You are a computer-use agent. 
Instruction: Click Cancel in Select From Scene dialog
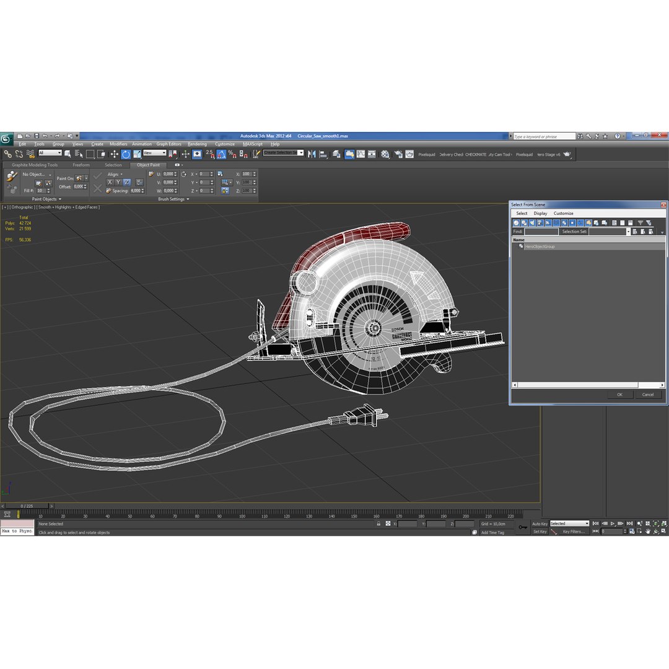pos(648,395)
